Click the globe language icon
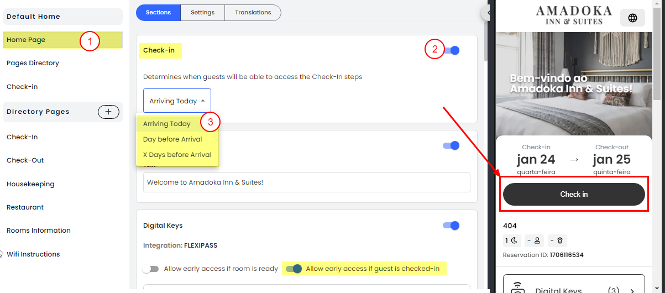 click(632, 18)
